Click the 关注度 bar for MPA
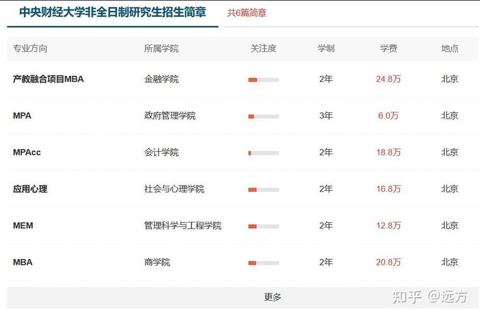The height and width of the screenshot is (316, 480). click(264, 116)
